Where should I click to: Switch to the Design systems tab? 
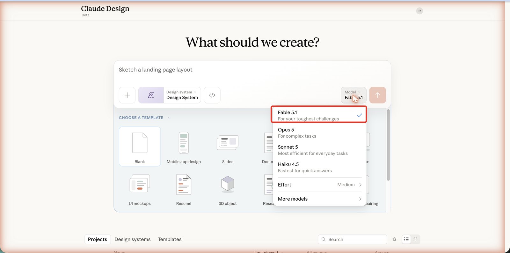click(133, 239)
